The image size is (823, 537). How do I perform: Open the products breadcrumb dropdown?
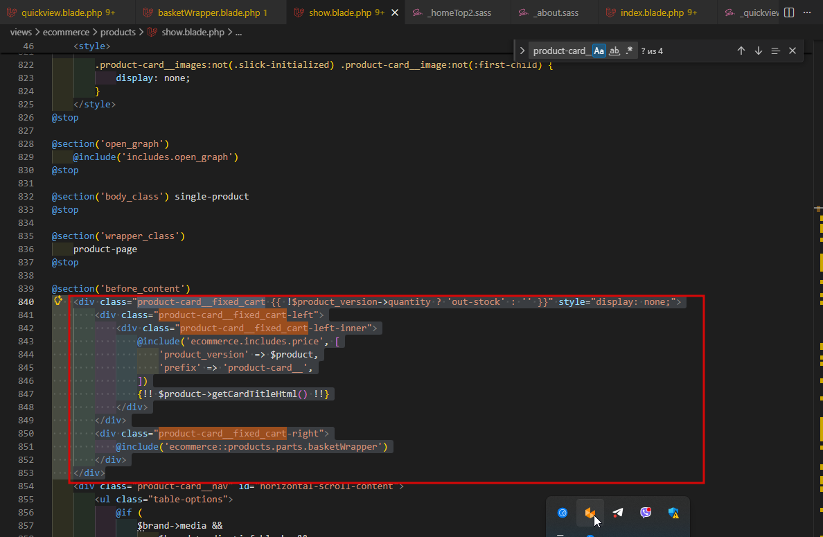118,32
